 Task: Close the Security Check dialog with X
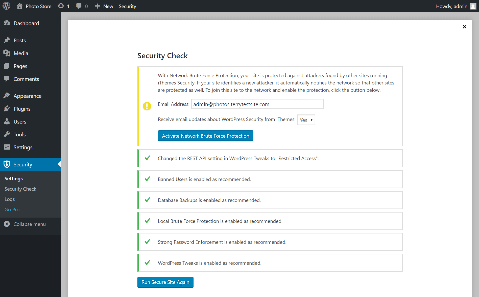point(464,27)
